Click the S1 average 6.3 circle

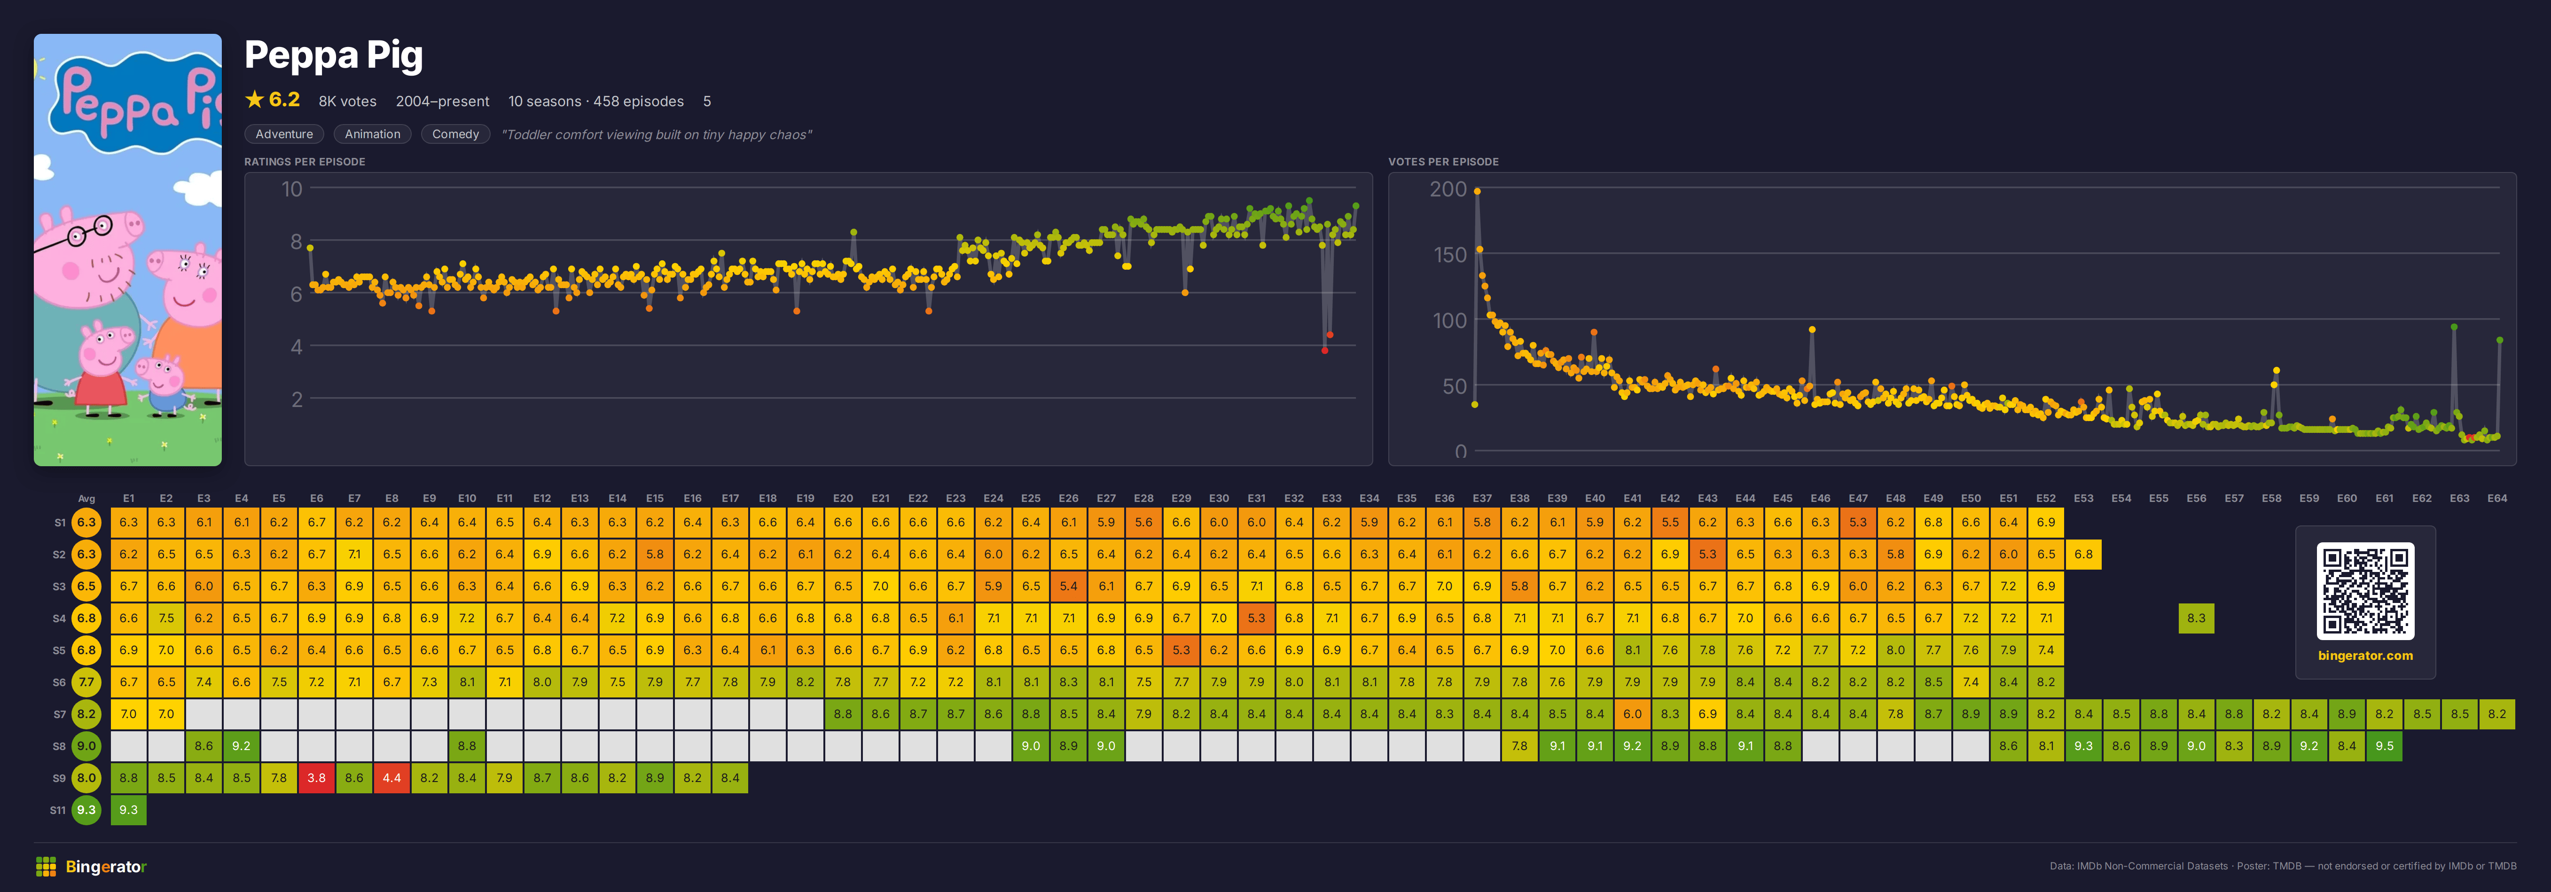[x=87, y=523]
